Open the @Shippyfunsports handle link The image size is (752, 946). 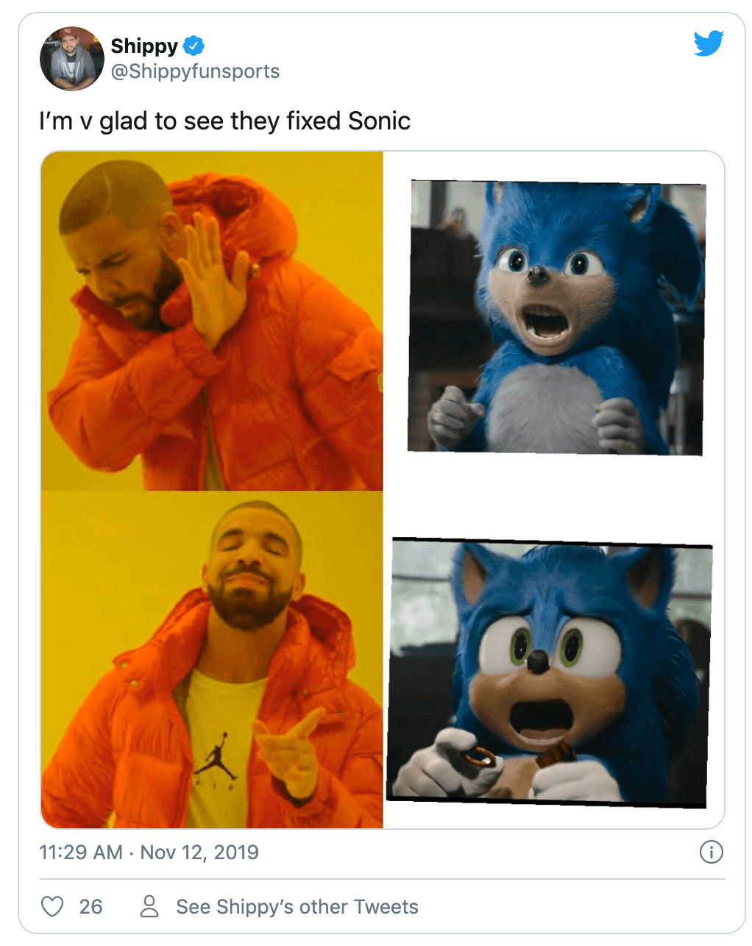tap(195, 71)
